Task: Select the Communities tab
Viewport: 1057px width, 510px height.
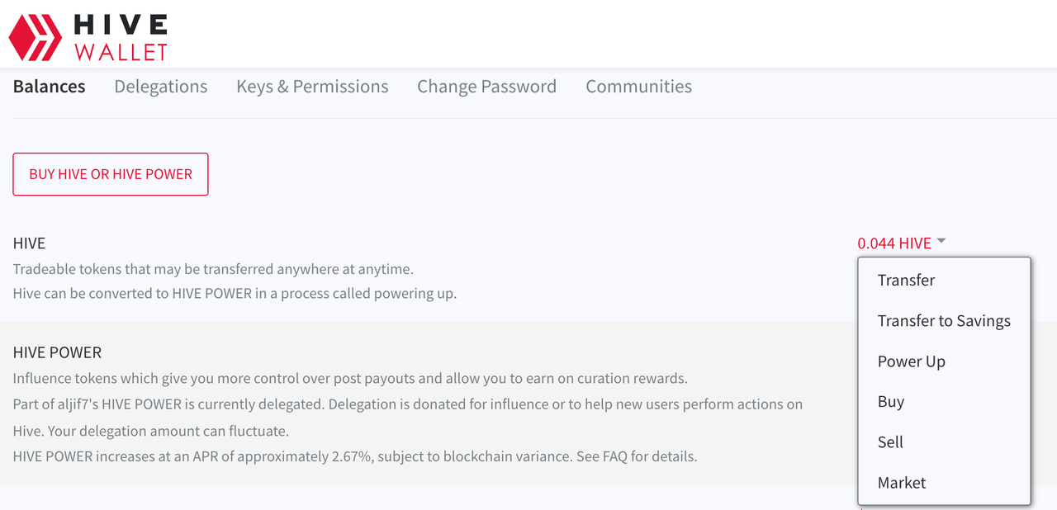Action: [x=638, y=87]
